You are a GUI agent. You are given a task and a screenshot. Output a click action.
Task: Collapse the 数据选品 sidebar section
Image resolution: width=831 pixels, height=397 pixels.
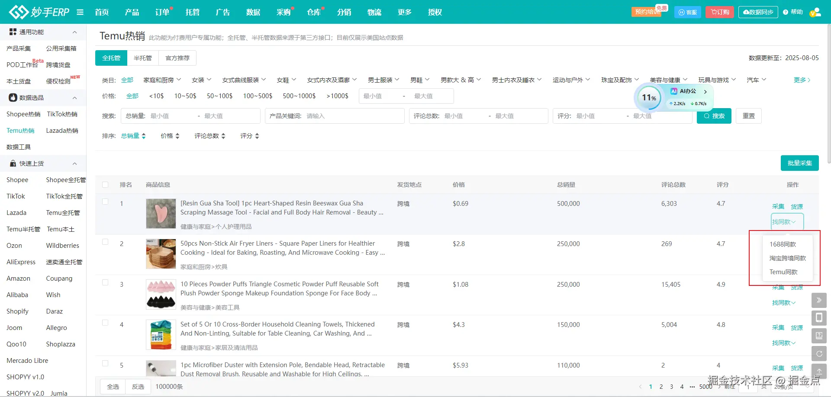pyautogui.click(x=74, y=98)
